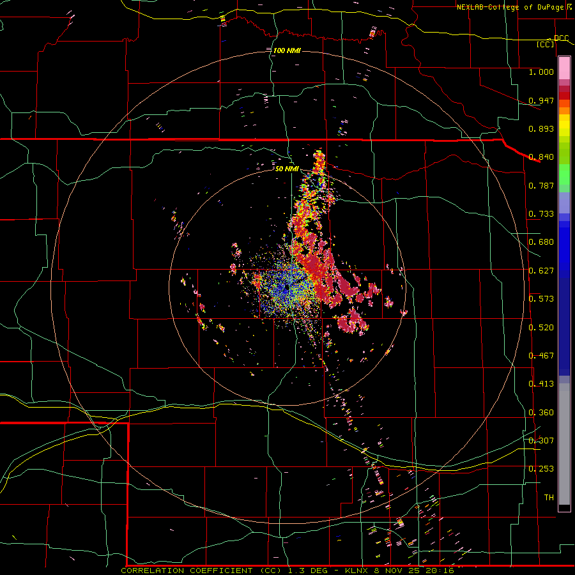Click the 0.573 legend value
The width and height of the screenshot is (575, 575).
click(x=541, y=299)
